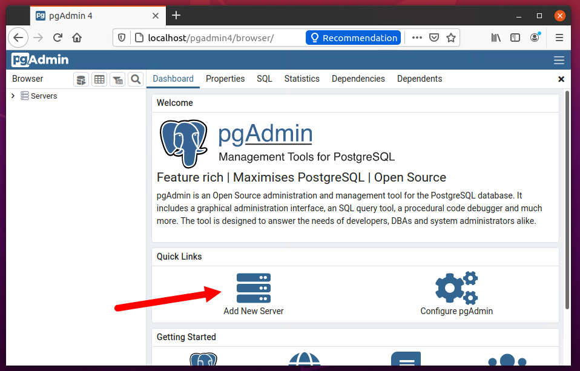Click the Configure pgAdmin gears icon
The height and width of the screenshot is (371, 580).
pyautogui.click(x=456, y=287)
